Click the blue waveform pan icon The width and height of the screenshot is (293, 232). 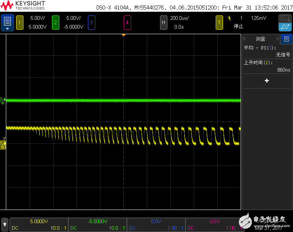[x=285, y=27]
